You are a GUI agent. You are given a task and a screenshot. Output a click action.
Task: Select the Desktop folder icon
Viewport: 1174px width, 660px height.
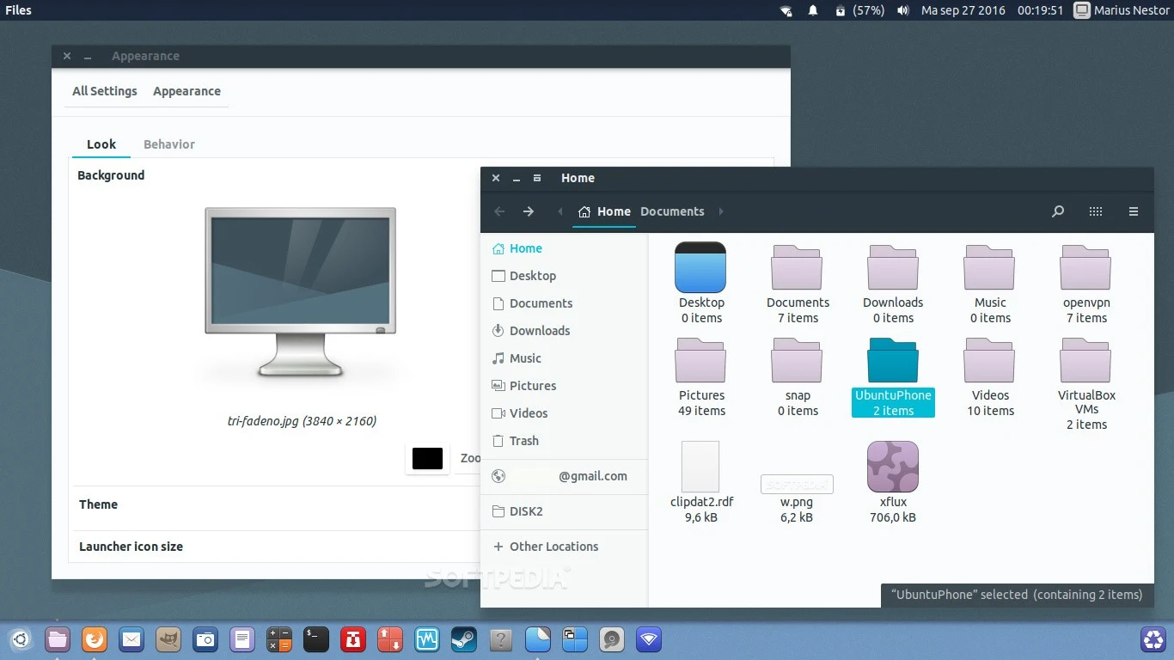click(x=700, y=267)
